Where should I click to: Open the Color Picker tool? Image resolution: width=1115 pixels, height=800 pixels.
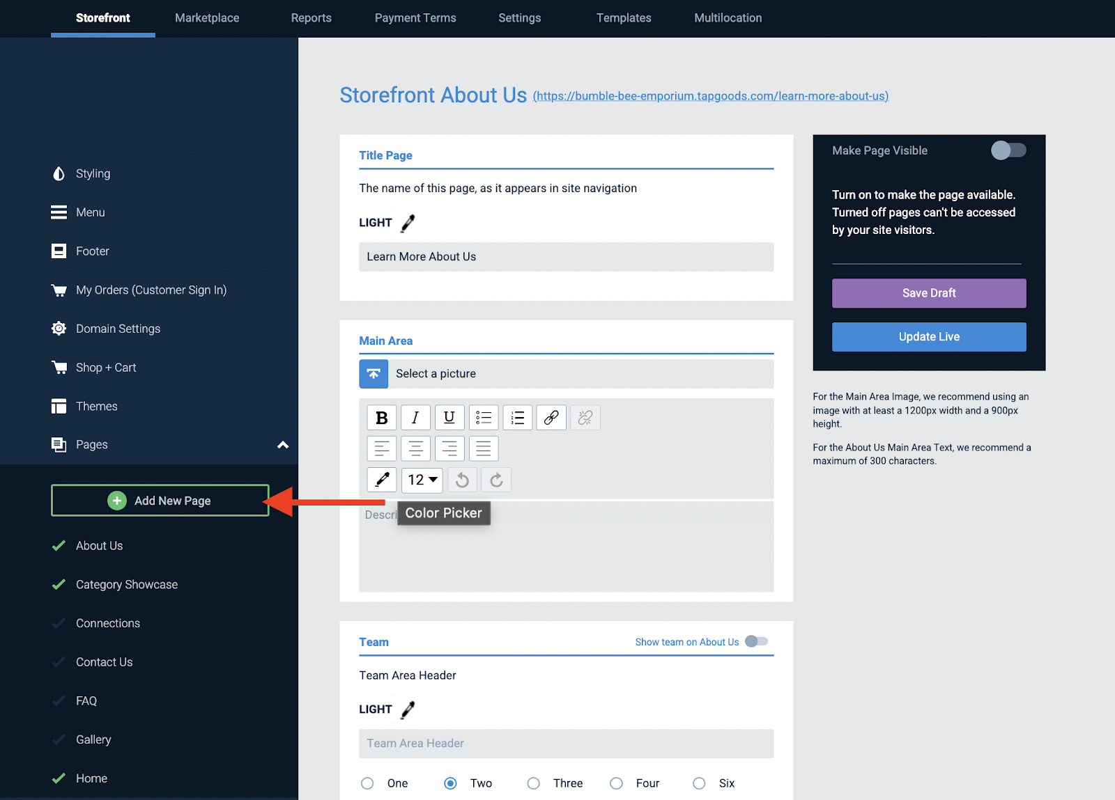click(x=381, y=480)
